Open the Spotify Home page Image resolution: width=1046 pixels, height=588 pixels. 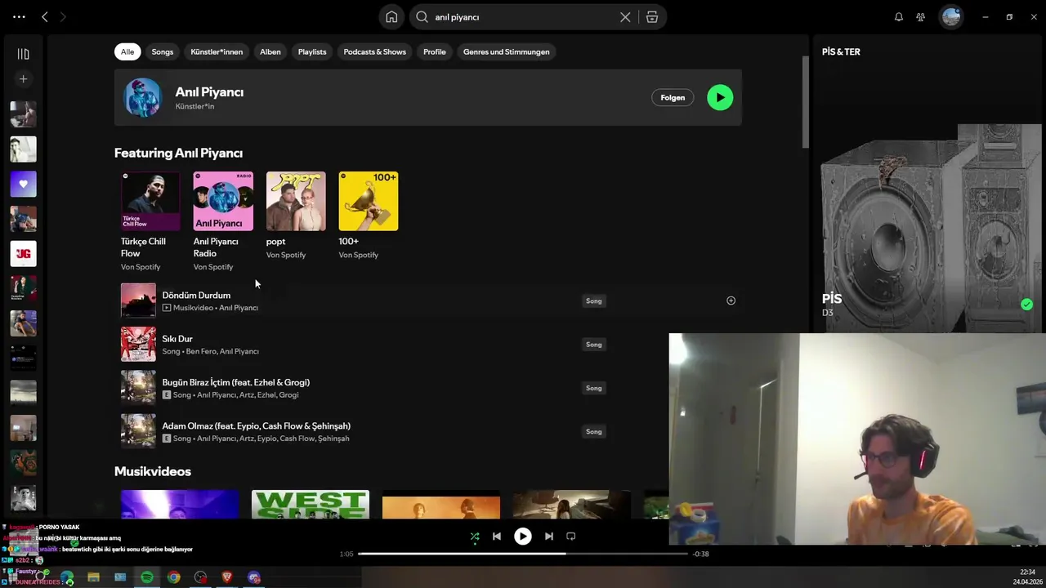click(391, 17)
